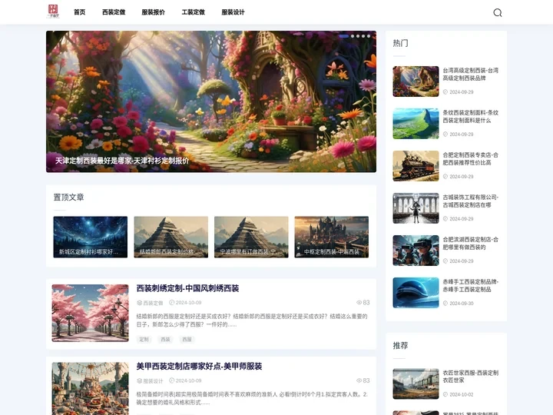Open hot link 合肥滨湖西装定制店

(x=471, y=244)
